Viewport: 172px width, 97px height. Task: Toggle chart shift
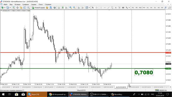(83, 8)
